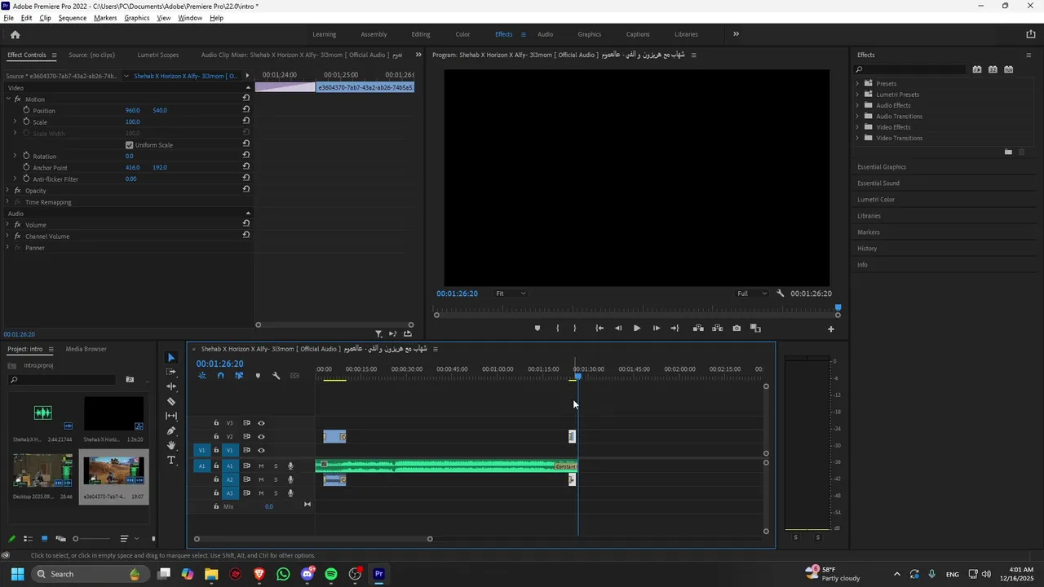
Task: Click the Home icon
Action: coord(15,34)
